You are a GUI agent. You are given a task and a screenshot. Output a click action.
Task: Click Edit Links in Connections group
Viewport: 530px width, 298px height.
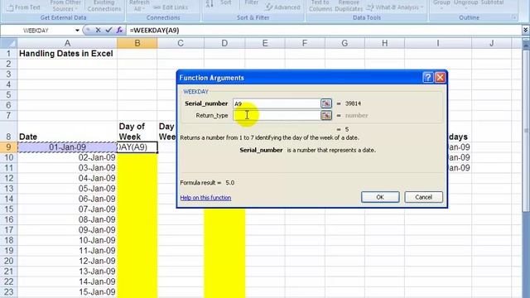tap(171, 7)
